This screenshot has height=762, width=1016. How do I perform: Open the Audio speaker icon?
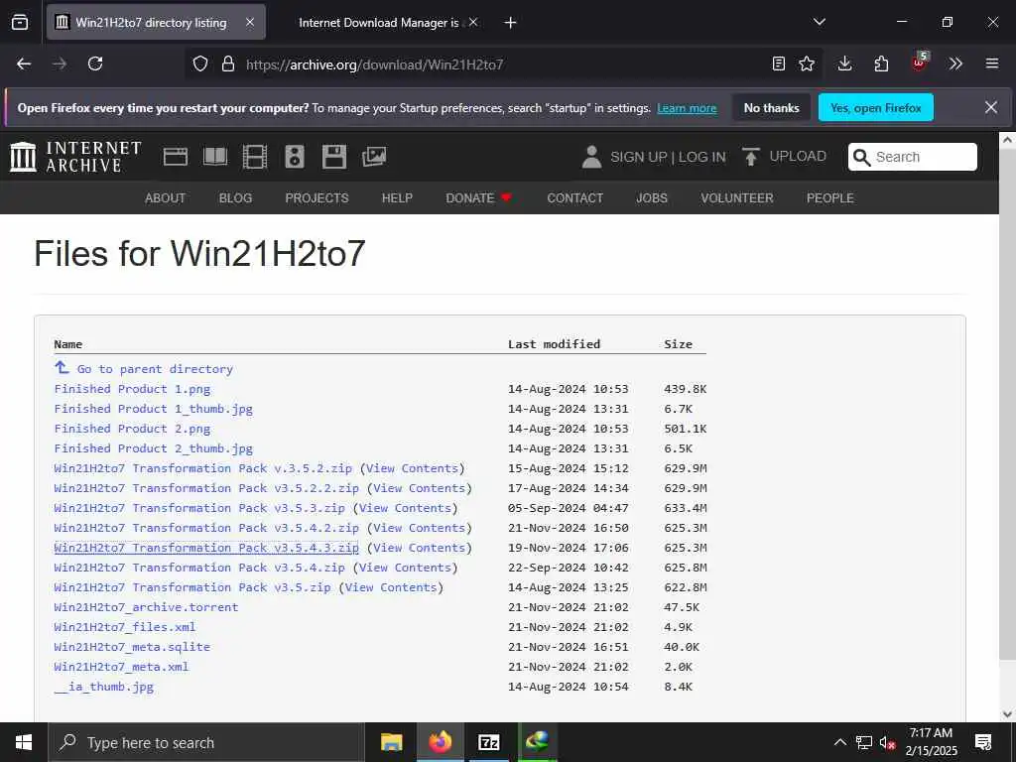point(294,157)
